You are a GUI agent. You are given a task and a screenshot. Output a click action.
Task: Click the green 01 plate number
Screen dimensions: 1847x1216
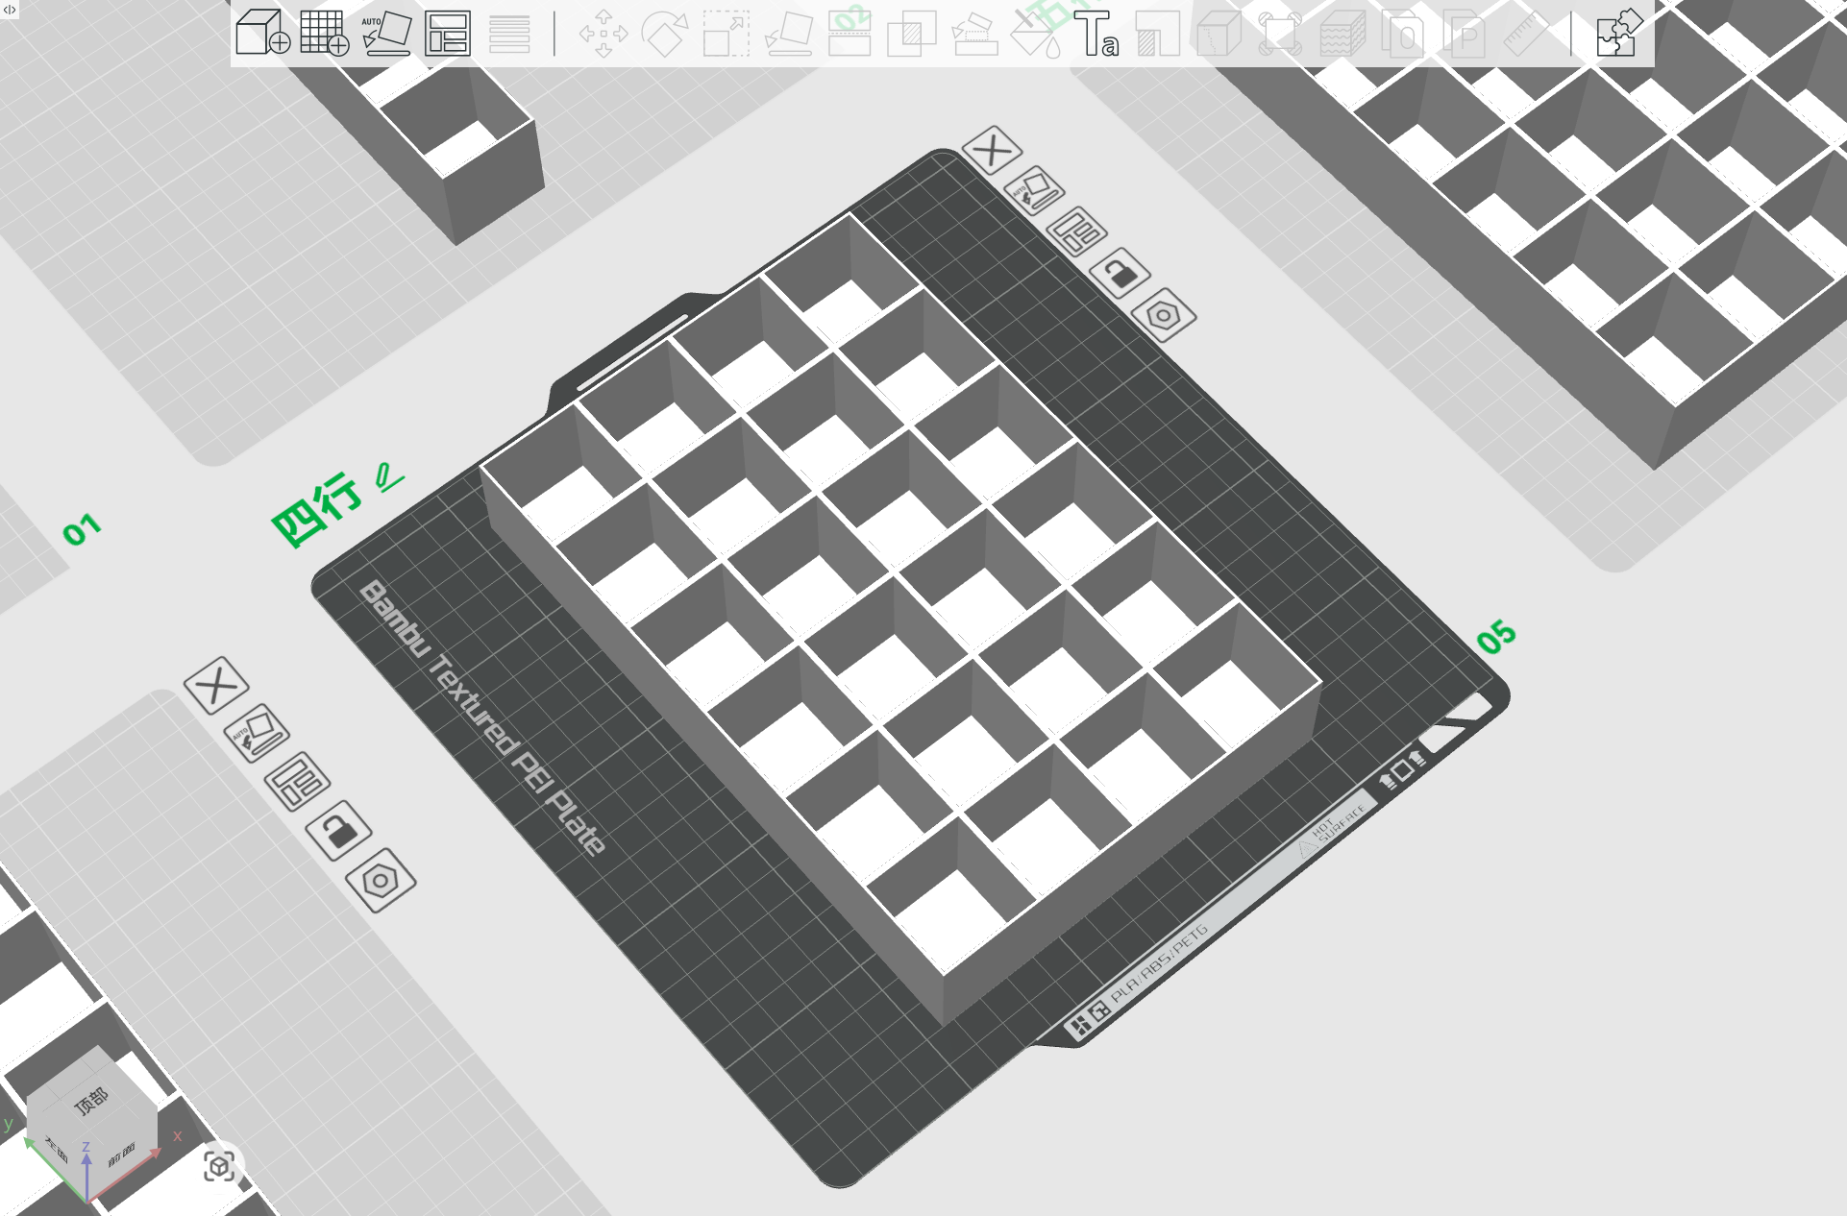(82, 529)
